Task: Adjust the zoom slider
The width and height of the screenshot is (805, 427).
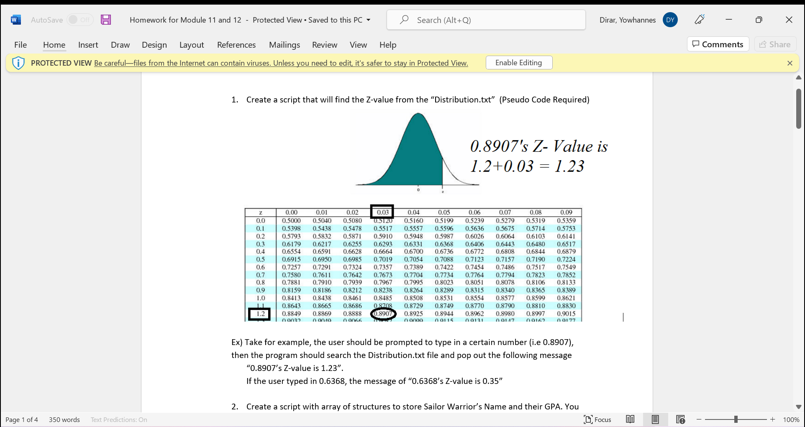Action: [735, 419]
